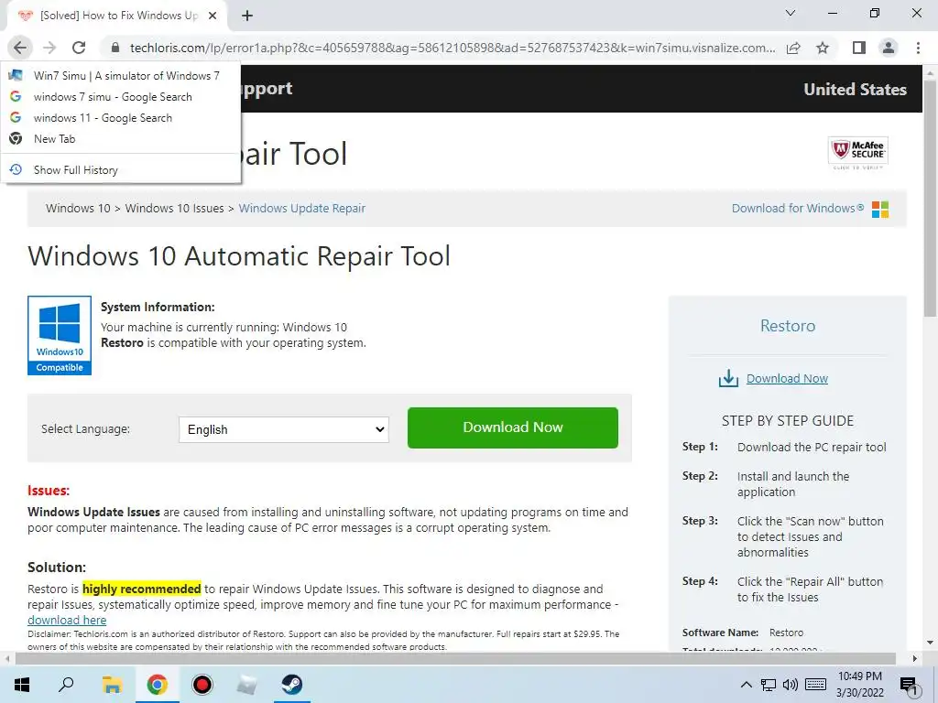Open the red record app in taskbar
The image size is (938, 703).
[x=202, y=685]
